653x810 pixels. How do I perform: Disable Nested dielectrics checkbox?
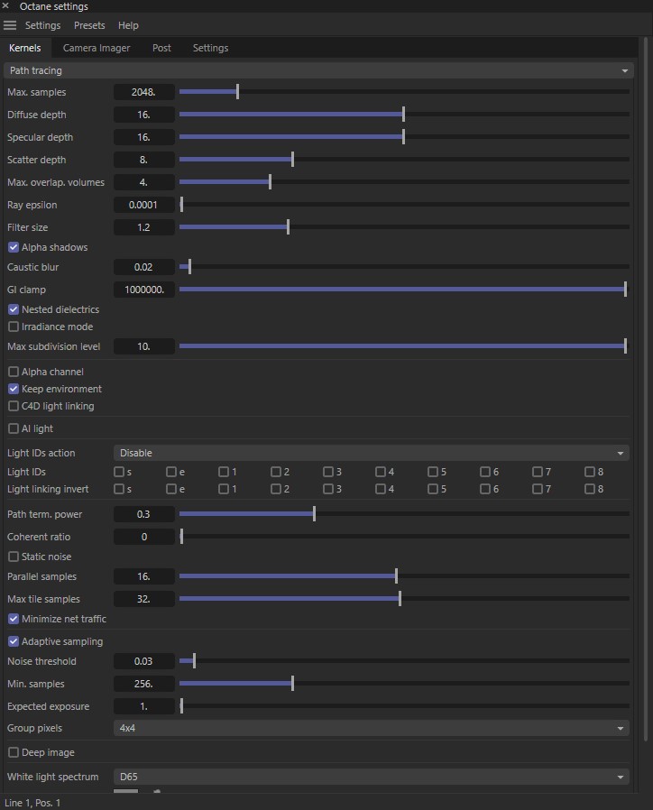14,309
